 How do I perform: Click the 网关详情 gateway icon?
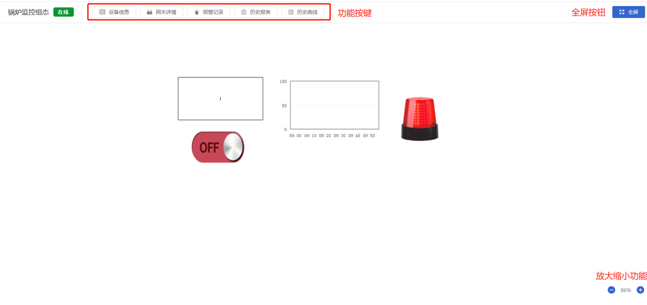pos(150,12)
